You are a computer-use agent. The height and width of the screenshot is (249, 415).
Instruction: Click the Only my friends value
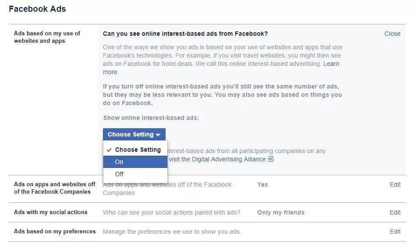tap(281, 212)
